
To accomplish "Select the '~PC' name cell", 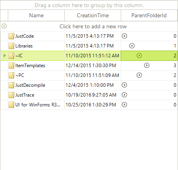I will coord(36,75).
